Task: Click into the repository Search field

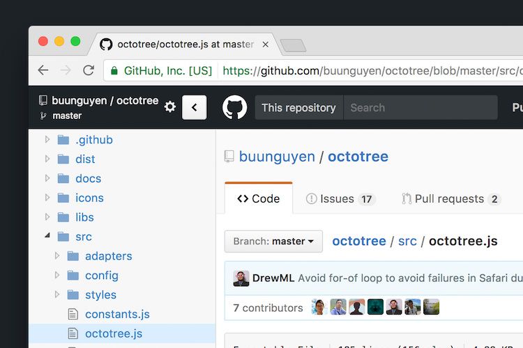Action: pyautogui.click(x=420, y=108)
